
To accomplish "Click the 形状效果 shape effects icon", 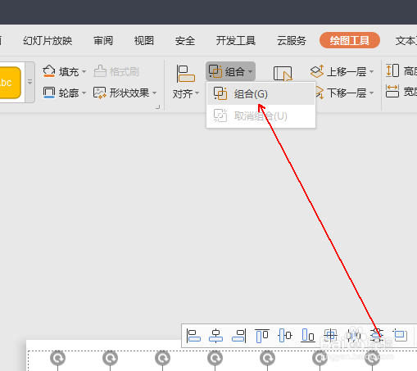I will coord(99,93).
